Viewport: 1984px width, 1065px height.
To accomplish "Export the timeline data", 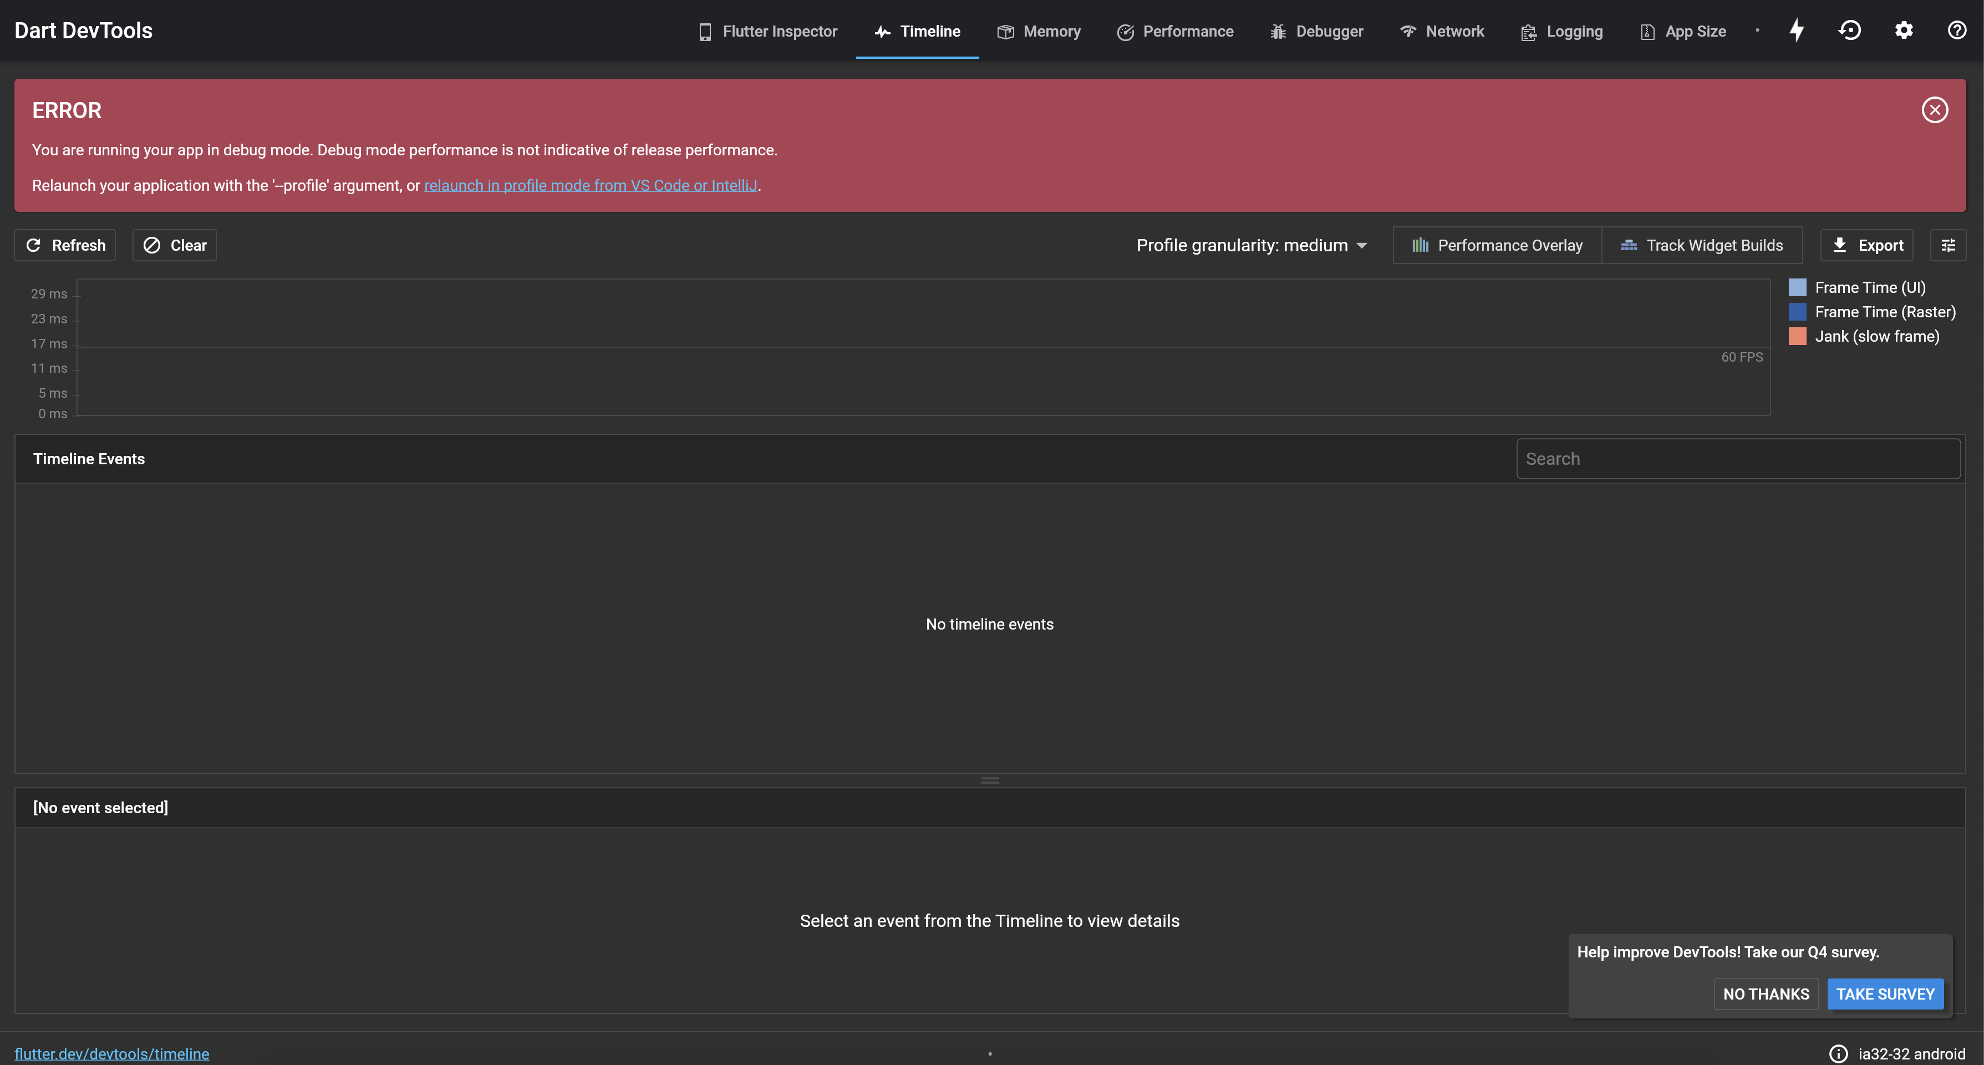I will pyautogui.click(x=1867, y=245).
